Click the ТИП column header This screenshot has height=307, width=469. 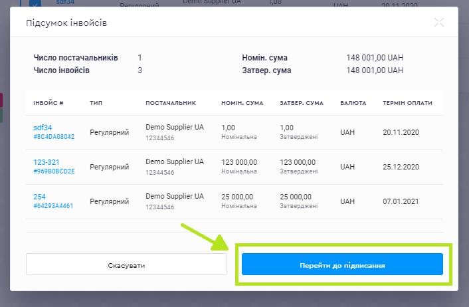point(96,103)
